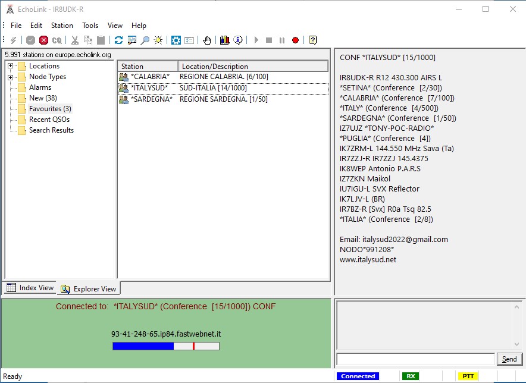Click the Copy toolbar icon
Image resolution: width=526 pixels, height=383 pixels.
(x=88, y=40)
